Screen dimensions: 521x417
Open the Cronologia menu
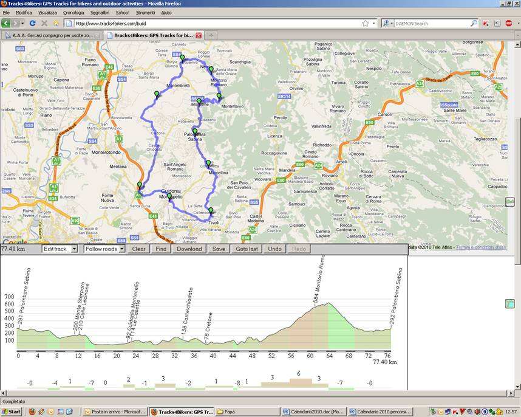click(x=73, y=13)
